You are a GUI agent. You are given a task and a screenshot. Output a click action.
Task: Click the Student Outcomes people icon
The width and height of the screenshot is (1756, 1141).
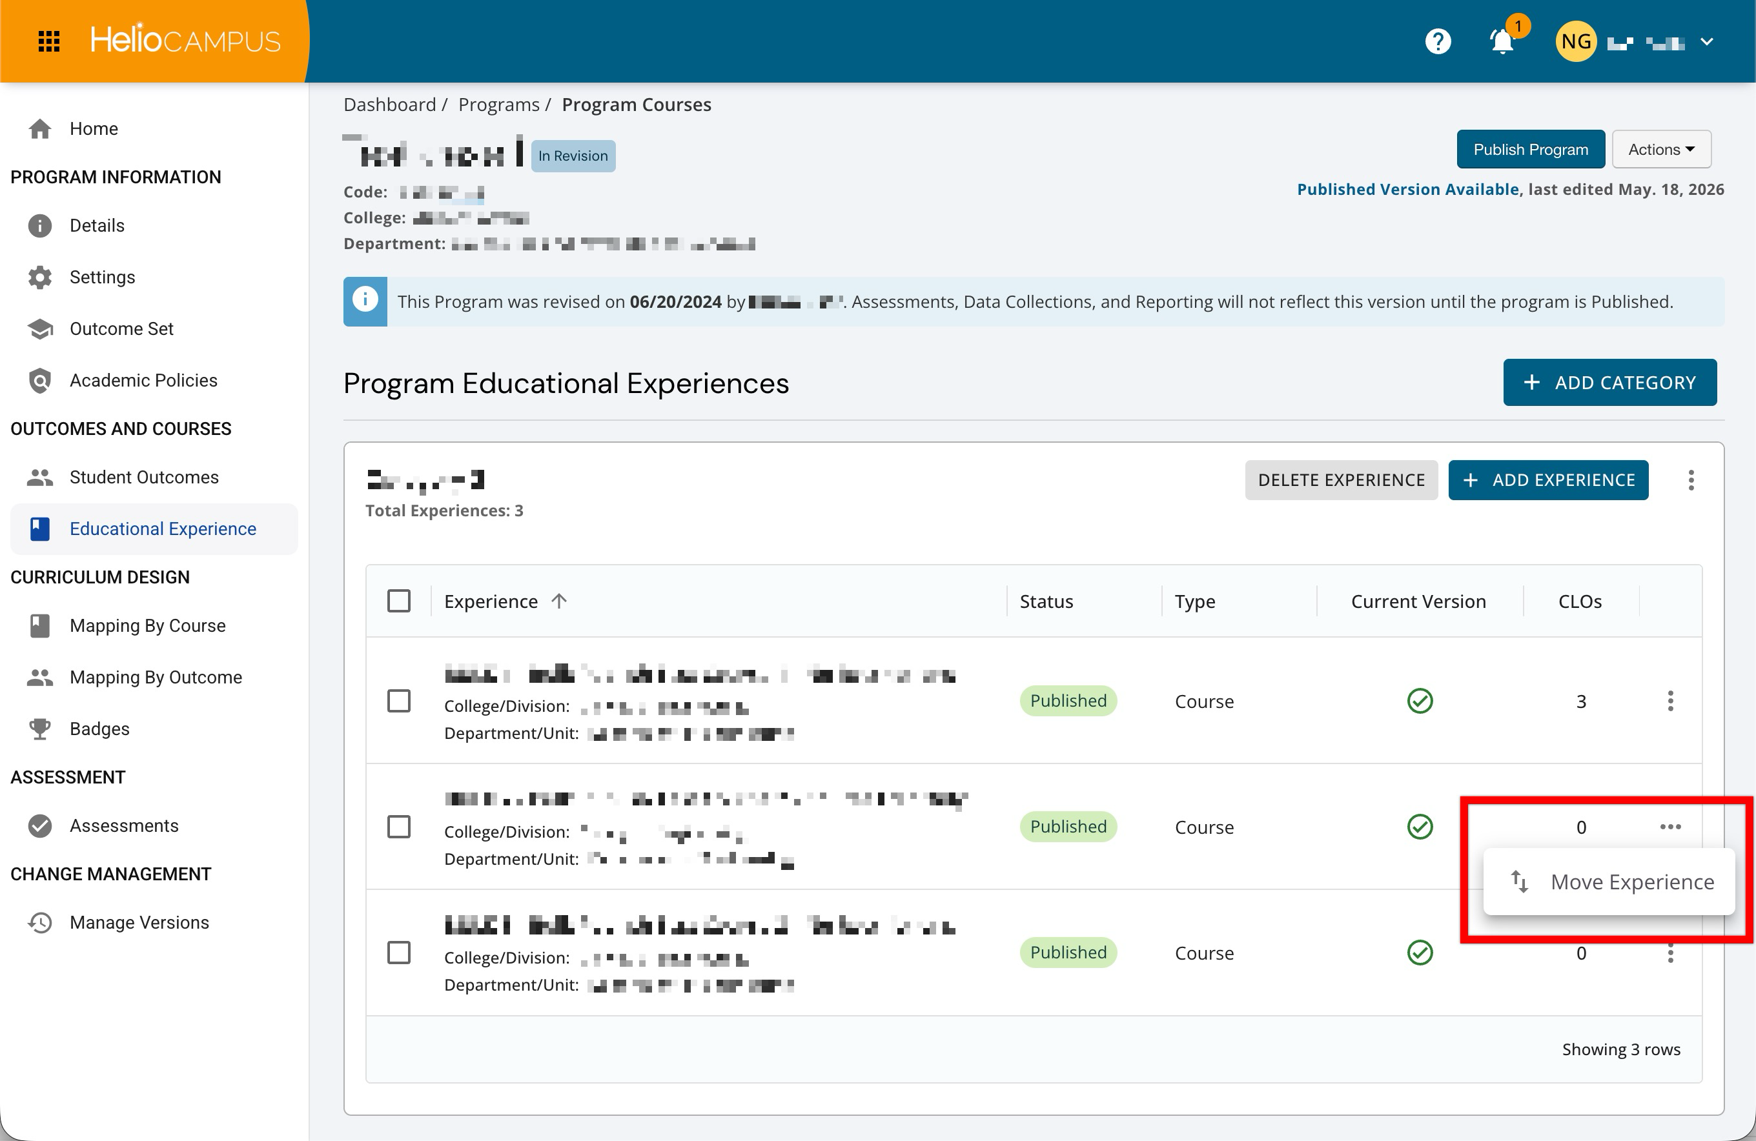40,477
